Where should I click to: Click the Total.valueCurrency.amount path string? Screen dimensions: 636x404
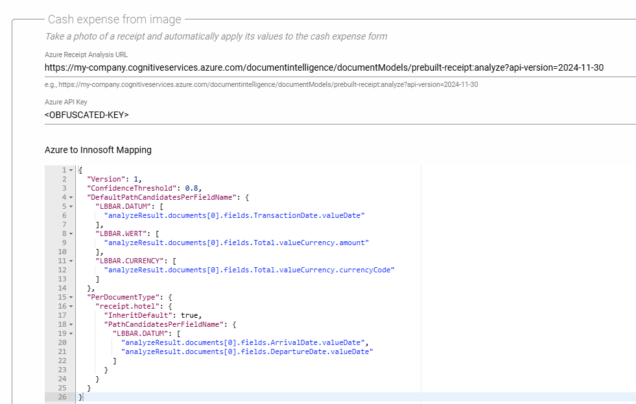236,243
